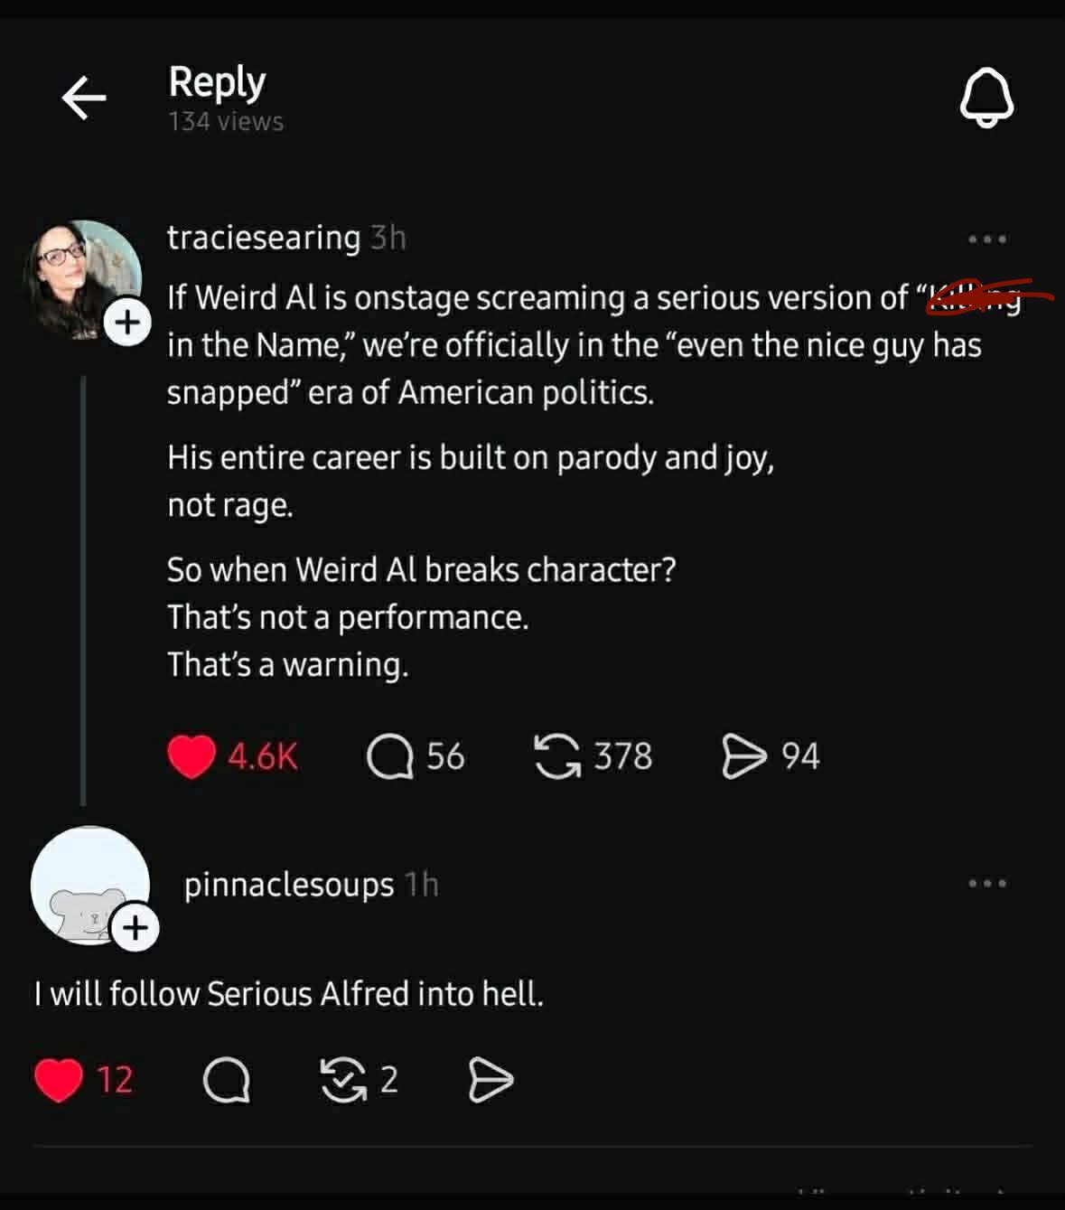Image resolution: width=1065 pixels, height=1210 pixels.
Task: Like traciesearing's post with heart icon
Action: (192, 756)
